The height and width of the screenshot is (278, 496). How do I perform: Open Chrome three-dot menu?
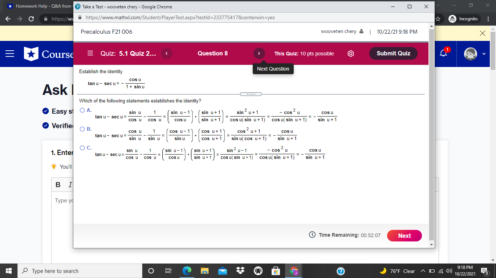click(x=488, y=19)
